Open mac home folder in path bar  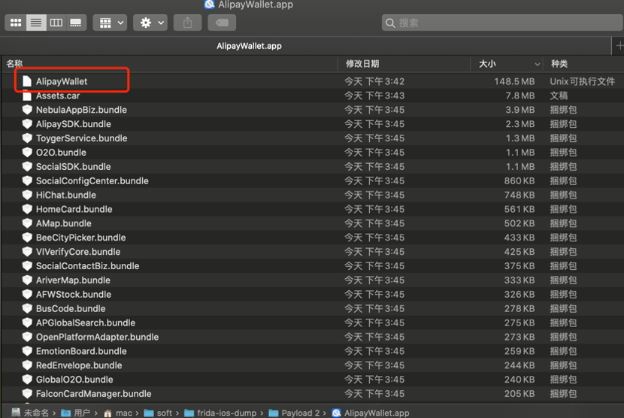[x=118, y=413]
